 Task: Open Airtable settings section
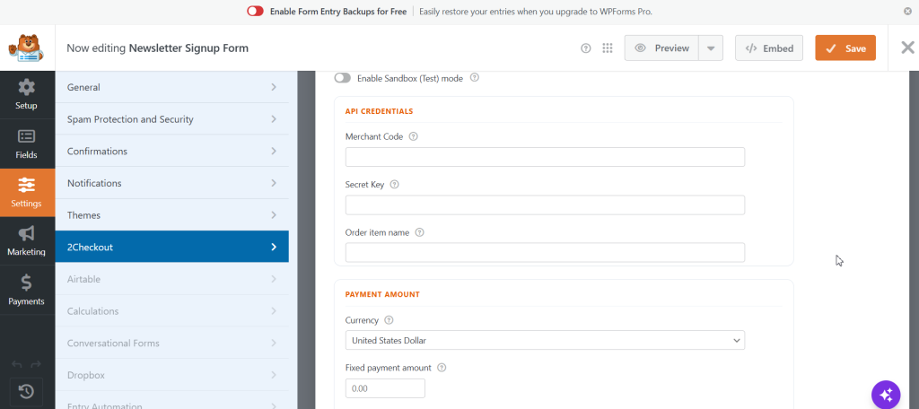tap(171, 279)
